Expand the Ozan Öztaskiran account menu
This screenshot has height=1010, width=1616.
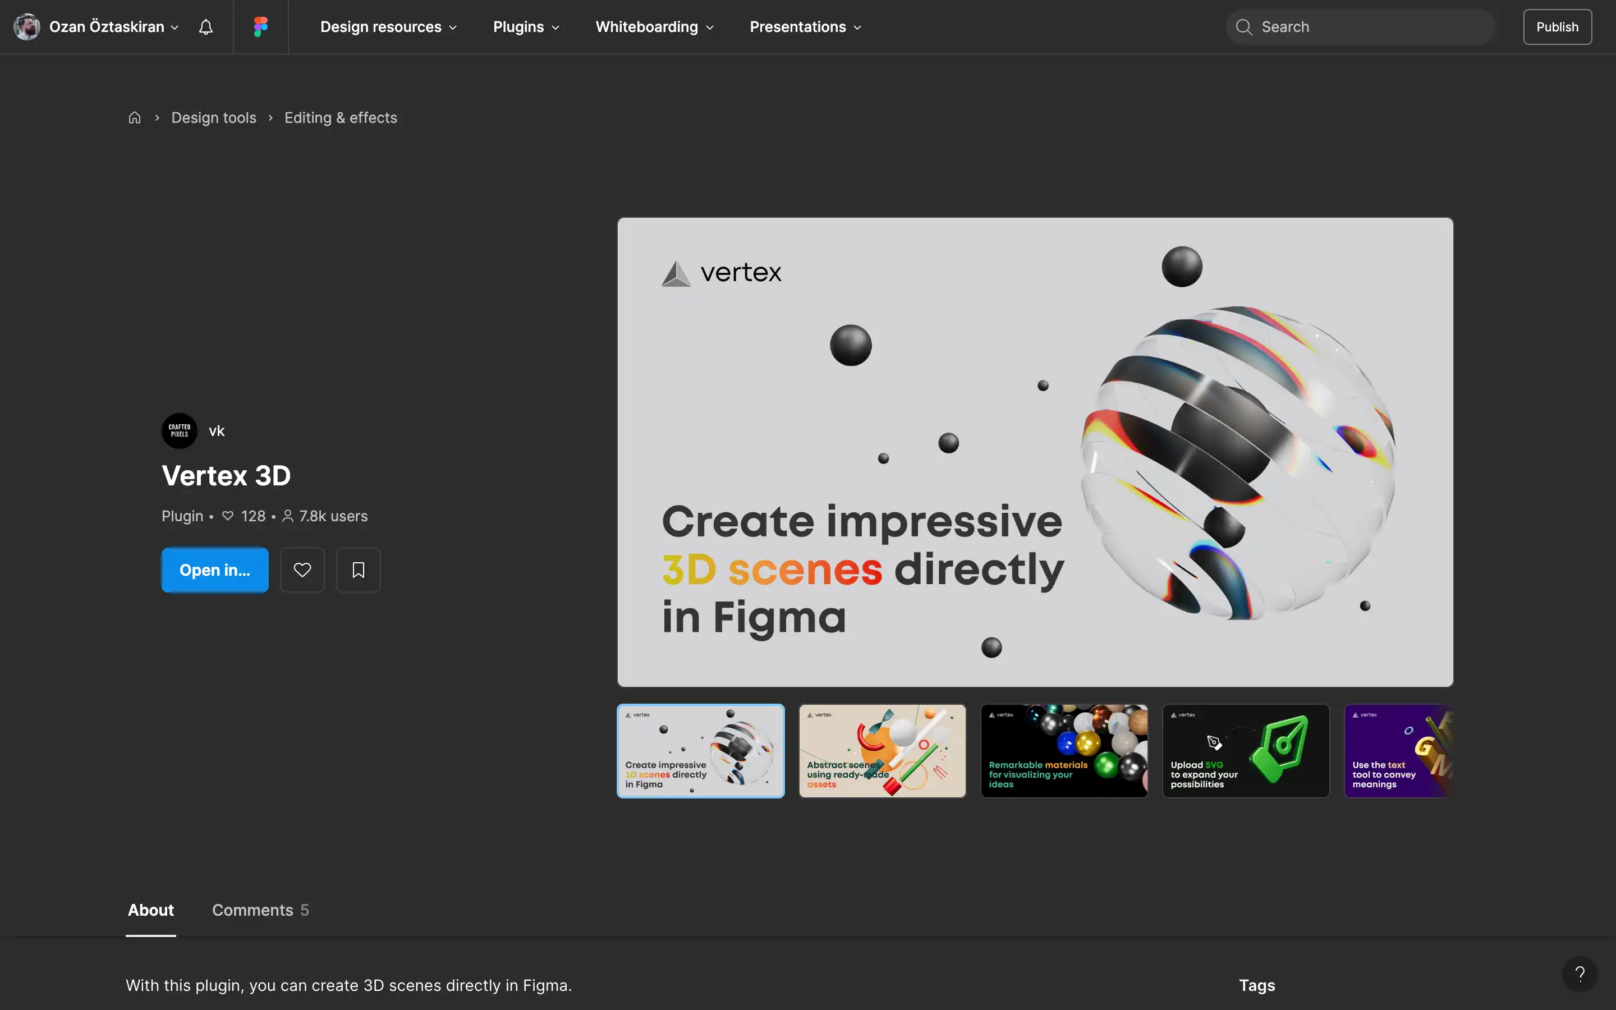click(x=113, y=27)
